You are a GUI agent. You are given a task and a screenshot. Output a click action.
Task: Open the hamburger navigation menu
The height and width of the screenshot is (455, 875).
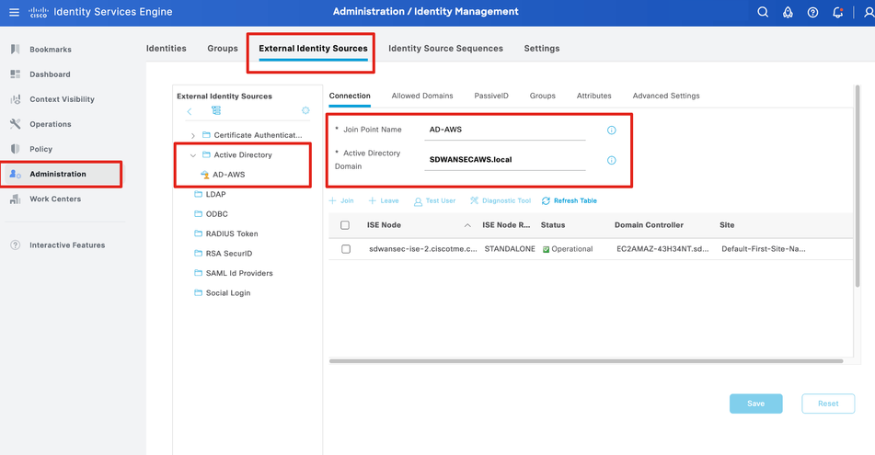point(14,12)
